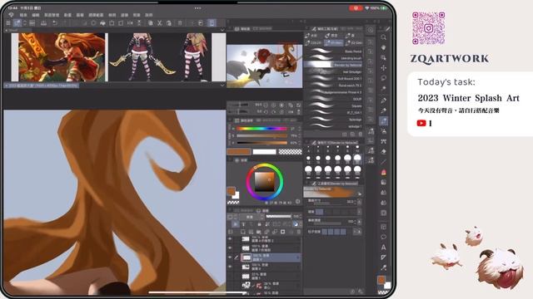Click the Fill bucket icon in command bar
This screenshot has height=299, width=533.
(102, 23)
